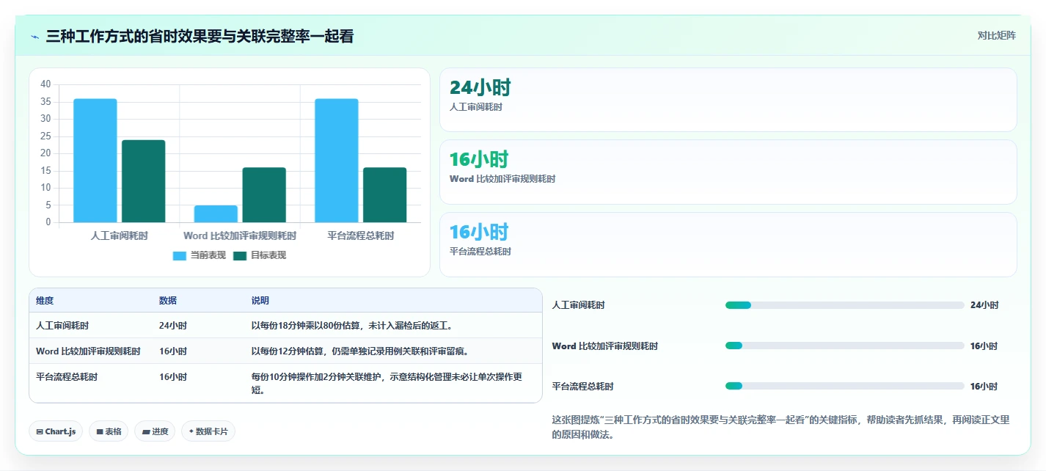
Task: Click the y-axis value 25
Action: 45,136
